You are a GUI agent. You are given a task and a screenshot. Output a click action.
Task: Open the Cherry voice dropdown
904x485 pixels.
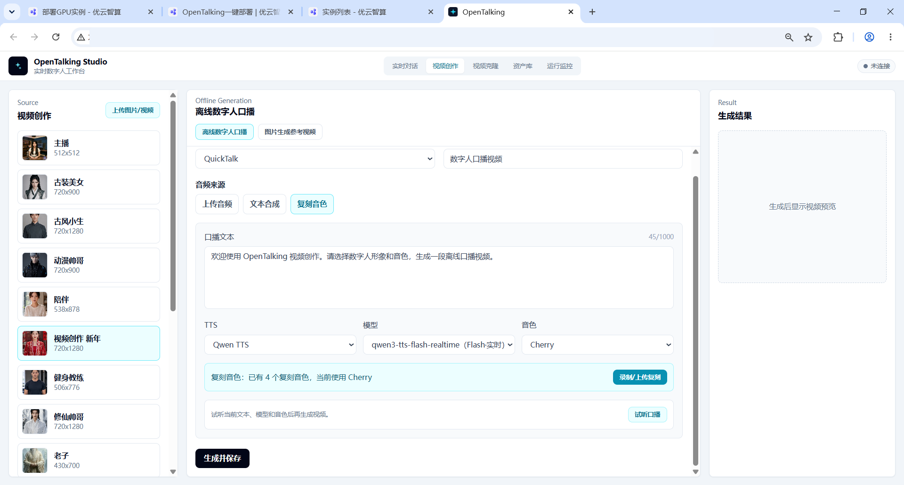tap(597, 345)
